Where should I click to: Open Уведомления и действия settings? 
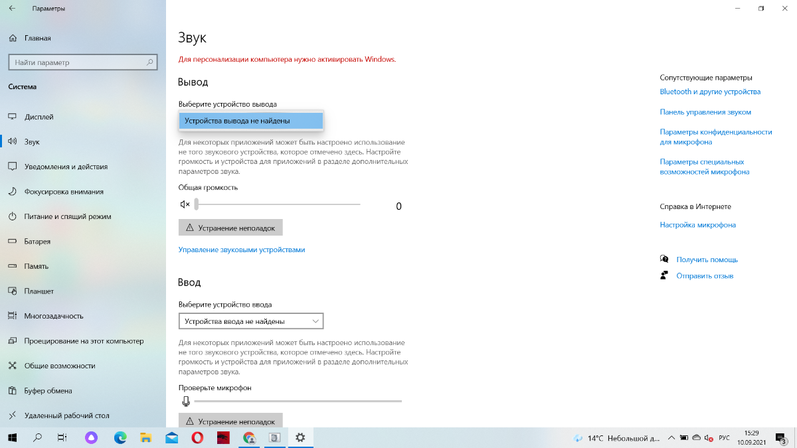pos(83,167)
